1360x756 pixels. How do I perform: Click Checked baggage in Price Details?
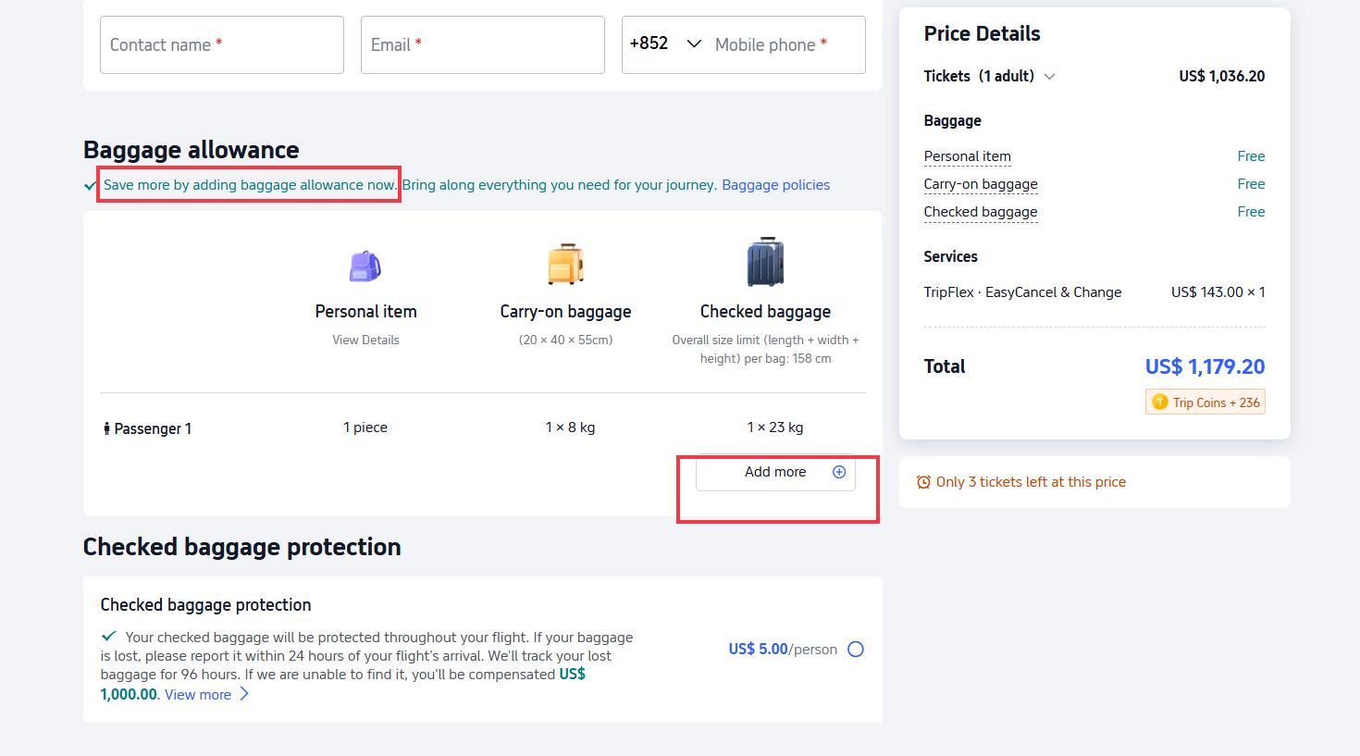[x=980, y=212]
